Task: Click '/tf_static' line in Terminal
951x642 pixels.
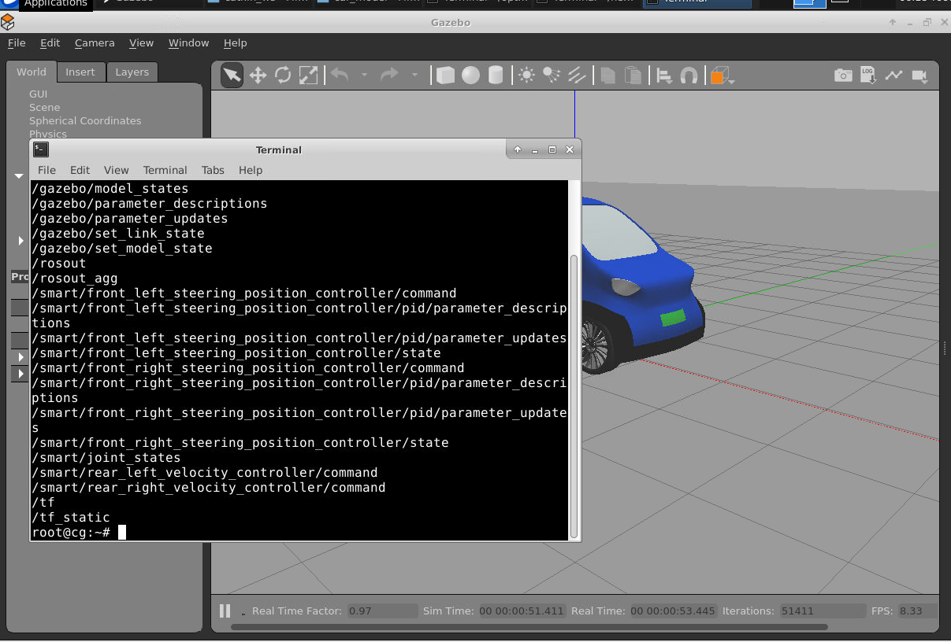Action: (x=71, y=518)
